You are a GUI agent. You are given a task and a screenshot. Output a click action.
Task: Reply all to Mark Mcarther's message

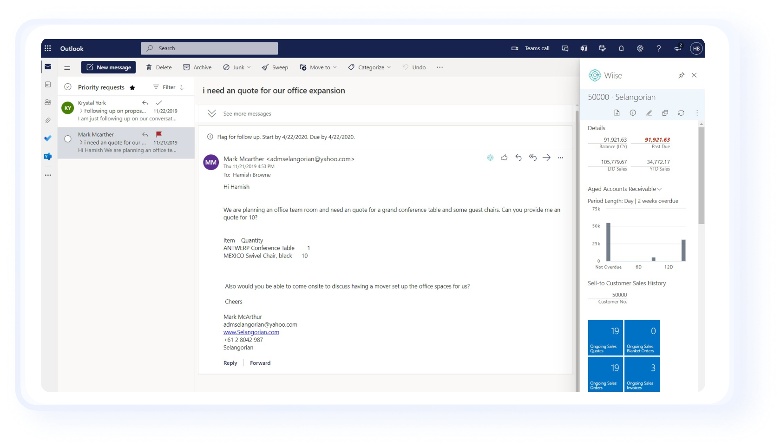click(532, 158)
